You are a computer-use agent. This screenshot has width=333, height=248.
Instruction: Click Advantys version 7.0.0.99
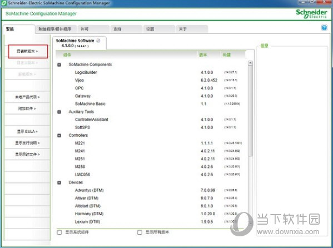pos(208,190)
